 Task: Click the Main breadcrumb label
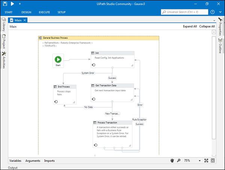coord(13,27)
